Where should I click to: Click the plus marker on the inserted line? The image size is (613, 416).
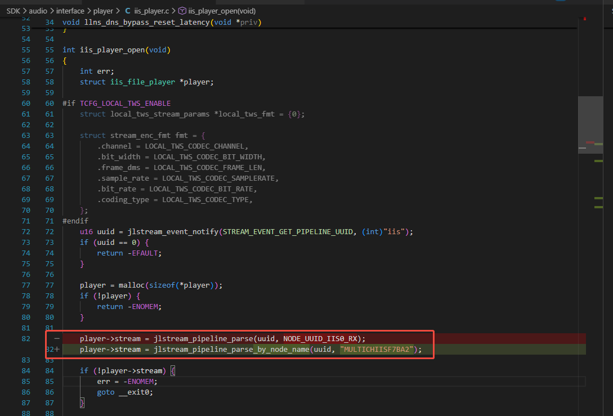tap(57, 349)
